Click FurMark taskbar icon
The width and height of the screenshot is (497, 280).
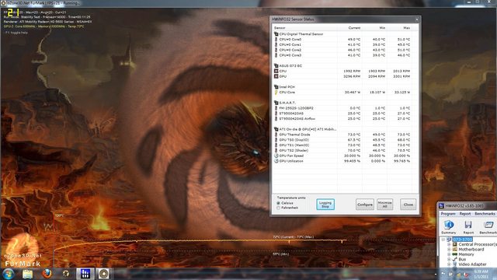click(x=103, y=274)
